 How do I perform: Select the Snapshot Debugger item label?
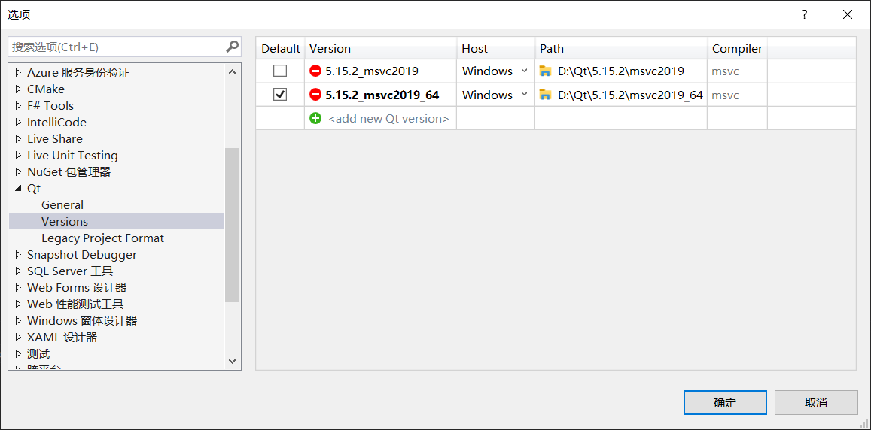coord(81,255)
